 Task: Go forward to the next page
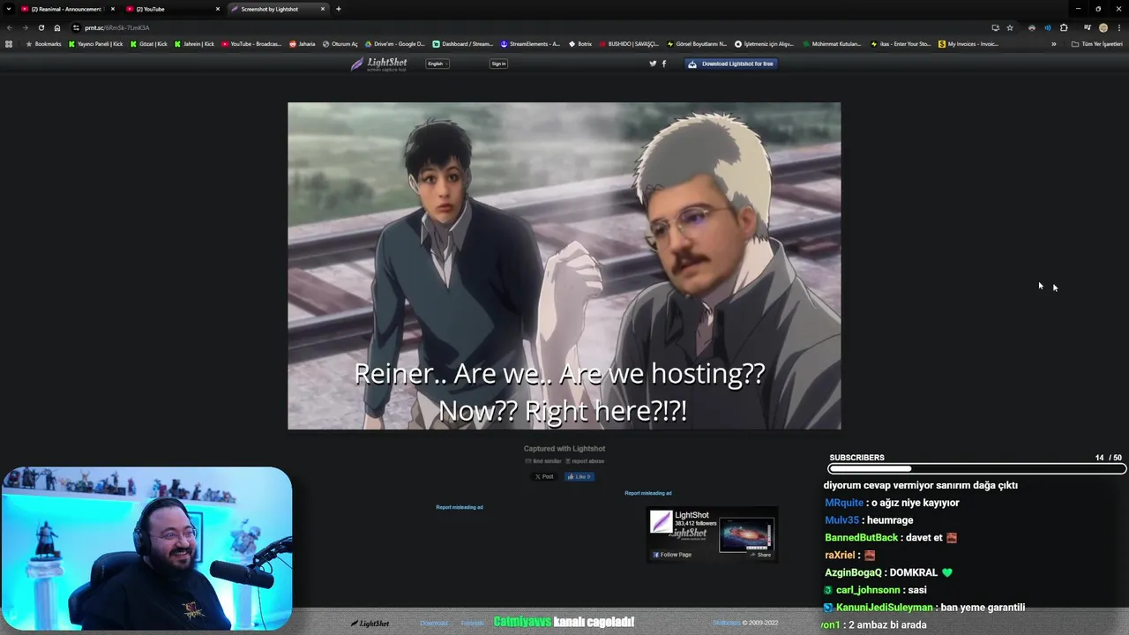[25, 27]
